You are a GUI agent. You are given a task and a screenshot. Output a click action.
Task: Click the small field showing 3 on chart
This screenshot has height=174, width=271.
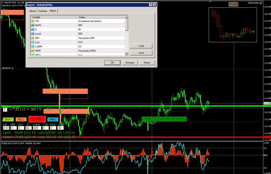(5, 110)
